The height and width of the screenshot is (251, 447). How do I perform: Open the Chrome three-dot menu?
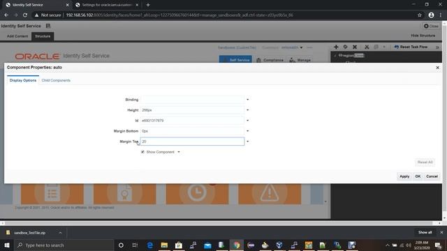click(x=441, y=15)
